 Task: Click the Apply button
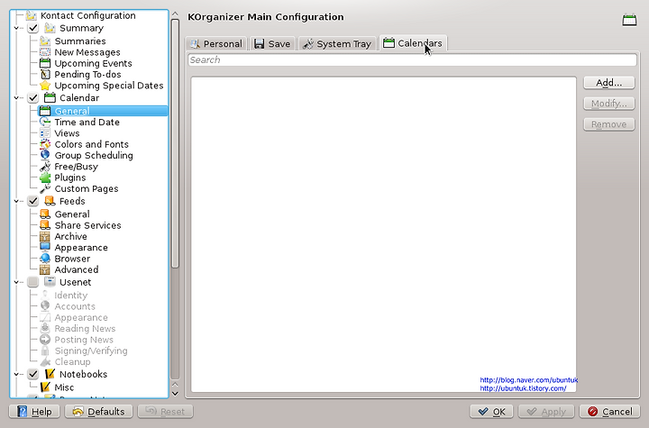pos(546,412)
